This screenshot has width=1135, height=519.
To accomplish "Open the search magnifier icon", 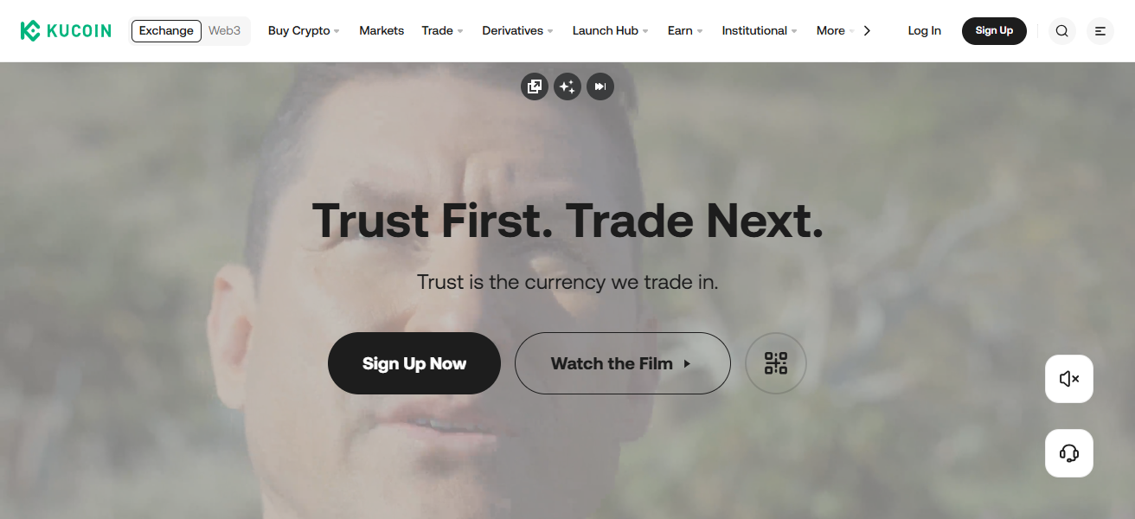I will pyautogui.click(x=1062, y=31).
